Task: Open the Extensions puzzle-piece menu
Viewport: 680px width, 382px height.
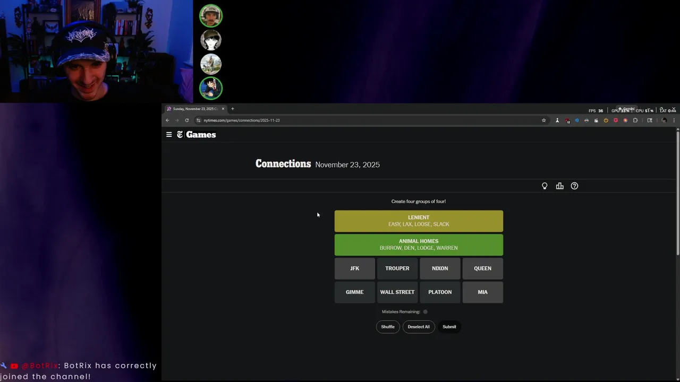Action: pos(635,120)
